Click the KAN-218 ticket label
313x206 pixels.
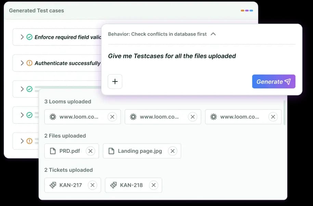tap(131, 185)
